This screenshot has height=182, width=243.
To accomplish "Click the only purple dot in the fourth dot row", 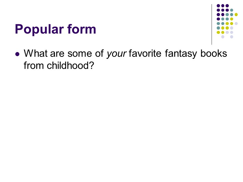I will [218, 19].
